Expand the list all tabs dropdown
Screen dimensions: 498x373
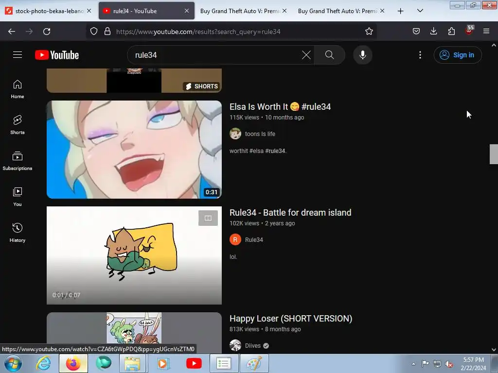pos(420,11)
